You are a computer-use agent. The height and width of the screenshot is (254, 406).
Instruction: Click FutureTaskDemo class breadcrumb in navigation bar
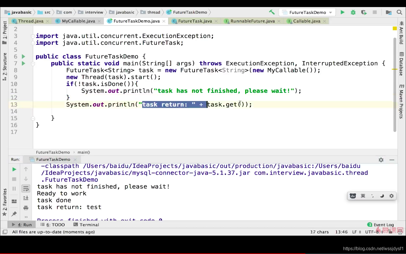pyautogui.click(x=187, y=12)
